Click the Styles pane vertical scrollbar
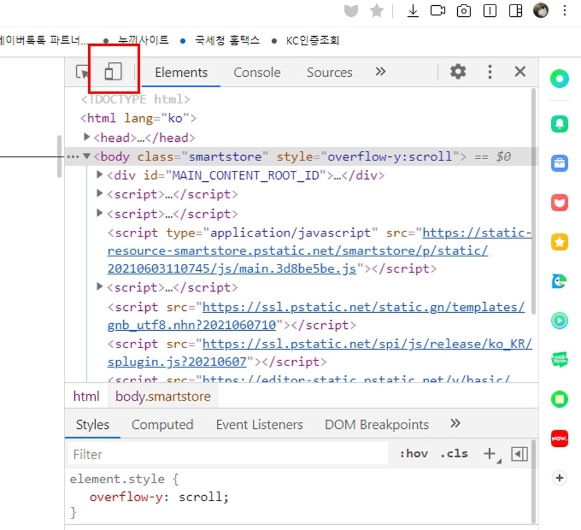Screen dimensions: 581x530 click(x=533, y=481)
